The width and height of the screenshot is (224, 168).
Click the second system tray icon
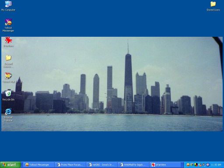192,165
